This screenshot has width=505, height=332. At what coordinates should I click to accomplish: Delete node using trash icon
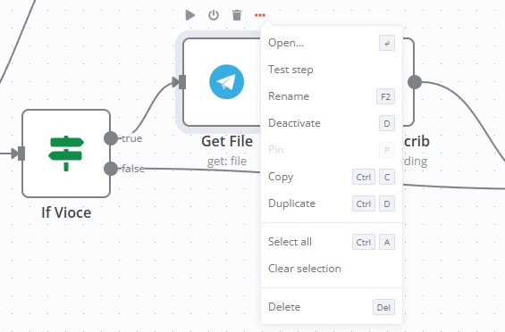[x=237, y=15]
